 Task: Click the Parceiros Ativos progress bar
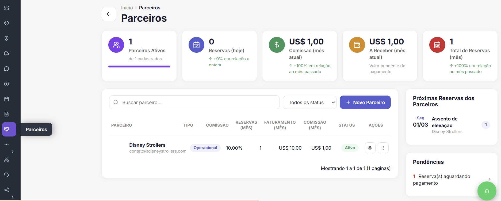coord(139,66)
